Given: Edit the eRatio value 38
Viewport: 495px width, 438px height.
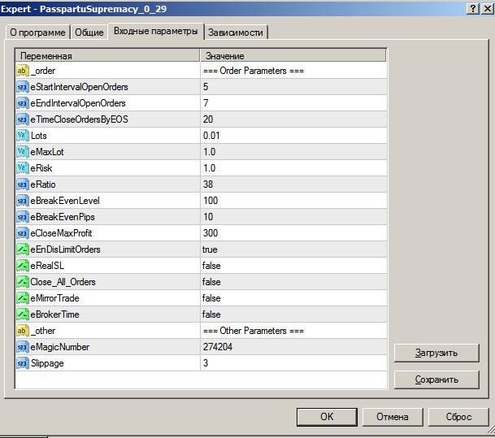Looking at the screenshot, I should [293, 184].
